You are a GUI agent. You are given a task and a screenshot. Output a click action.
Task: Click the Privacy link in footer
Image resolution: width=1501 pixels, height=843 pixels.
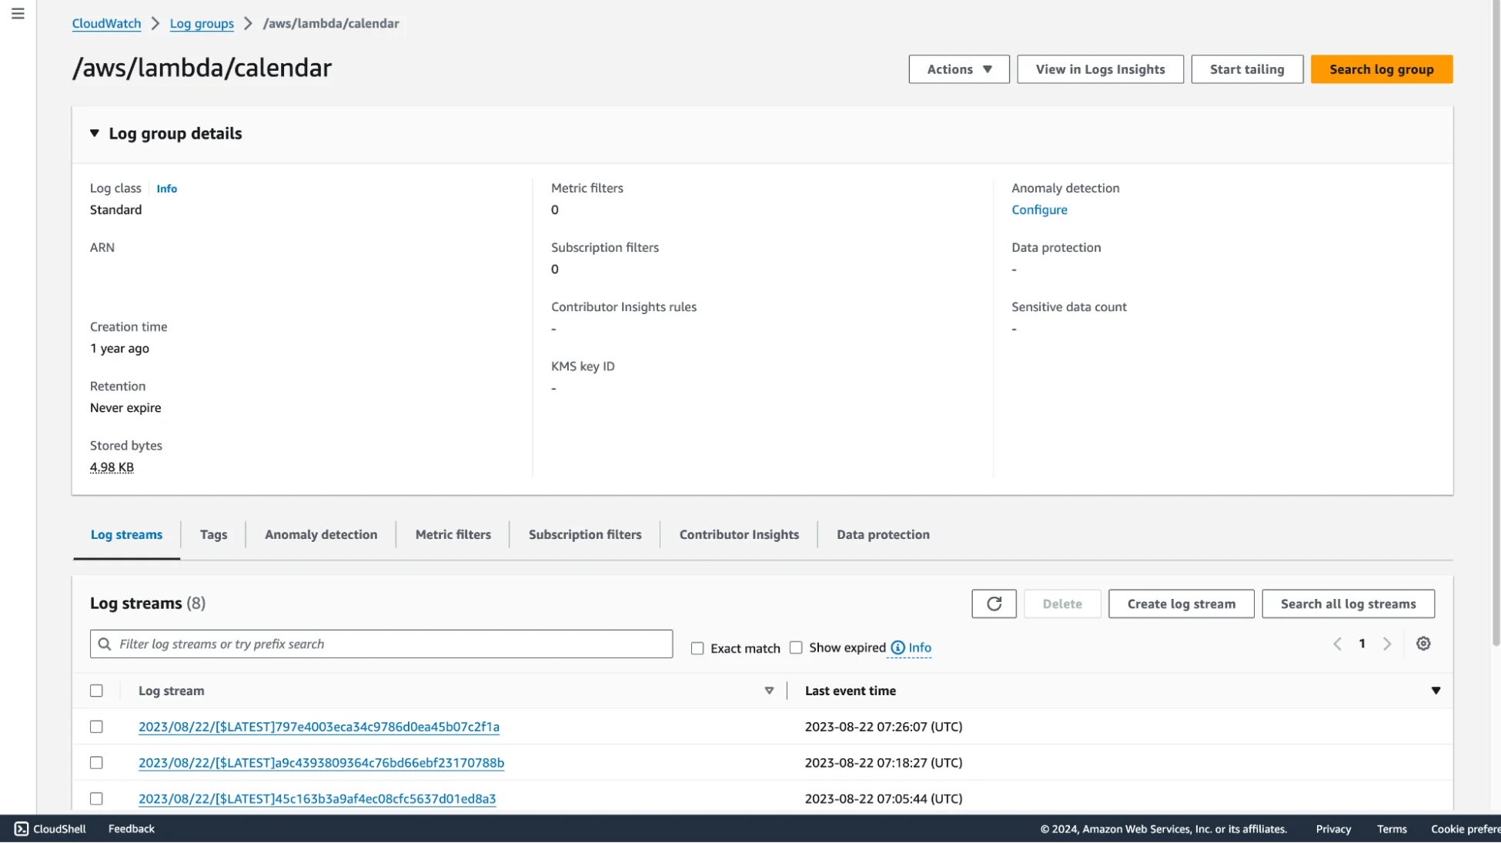1333,829
